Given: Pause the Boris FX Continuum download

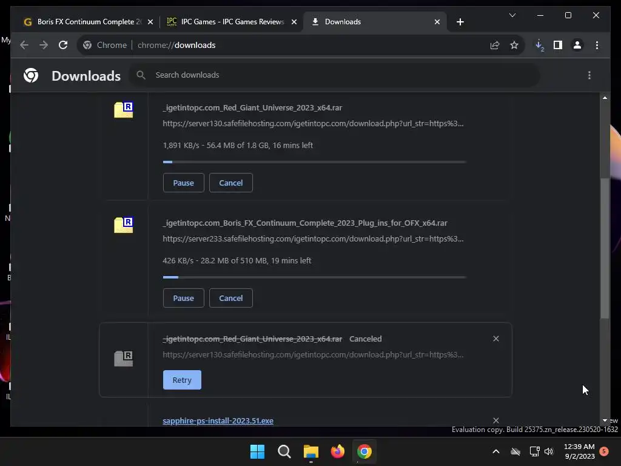Looking at the screenshot, I should point(183,298).
